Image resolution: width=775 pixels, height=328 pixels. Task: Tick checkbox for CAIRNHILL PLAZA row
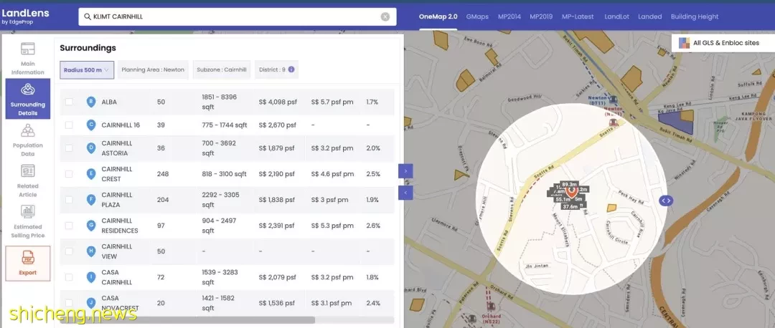[x=69, y=200]
